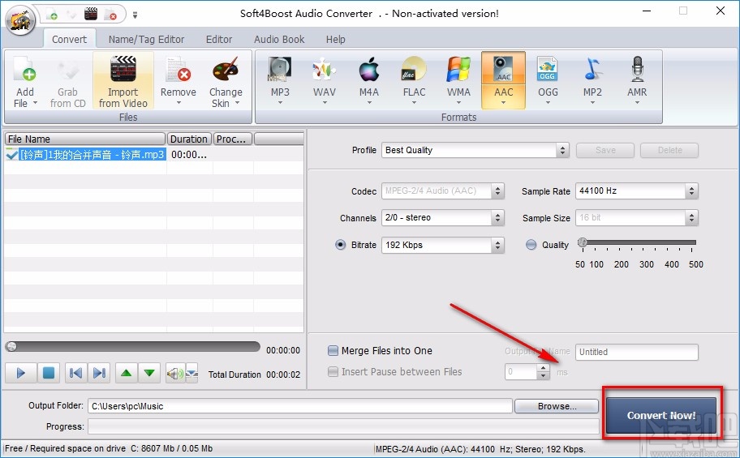Viewport: 740px width, 458px height.
Task: Jump to the next track
Action: click(99, 373)
